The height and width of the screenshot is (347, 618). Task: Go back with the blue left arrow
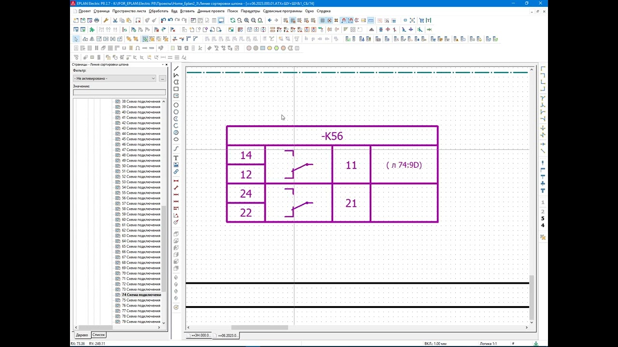[x=269, y=20]
